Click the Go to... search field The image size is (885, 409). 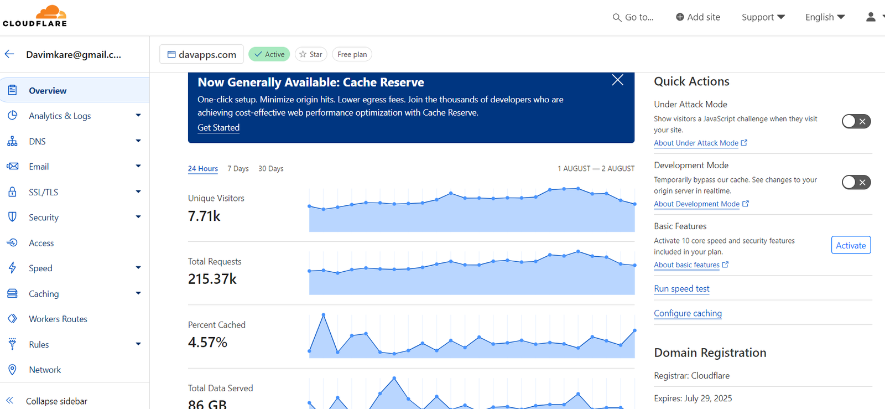click(633, 17)
